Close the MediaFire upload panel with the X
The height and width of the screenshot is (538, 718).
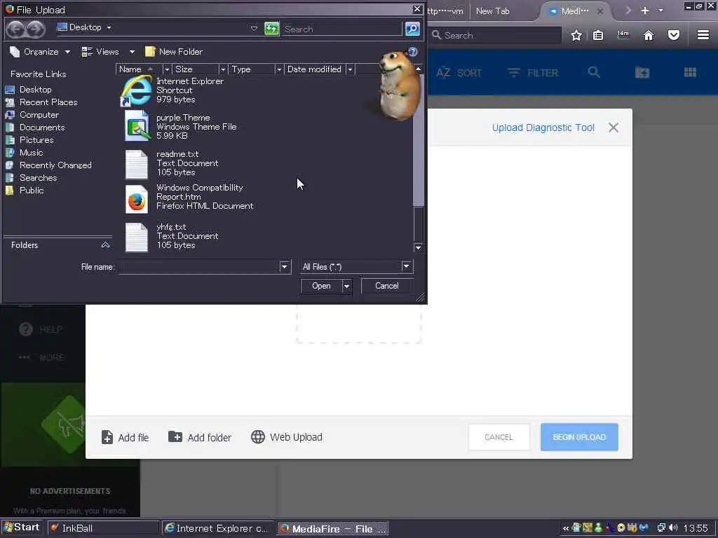pyautogui.click(x=614, y=127)
